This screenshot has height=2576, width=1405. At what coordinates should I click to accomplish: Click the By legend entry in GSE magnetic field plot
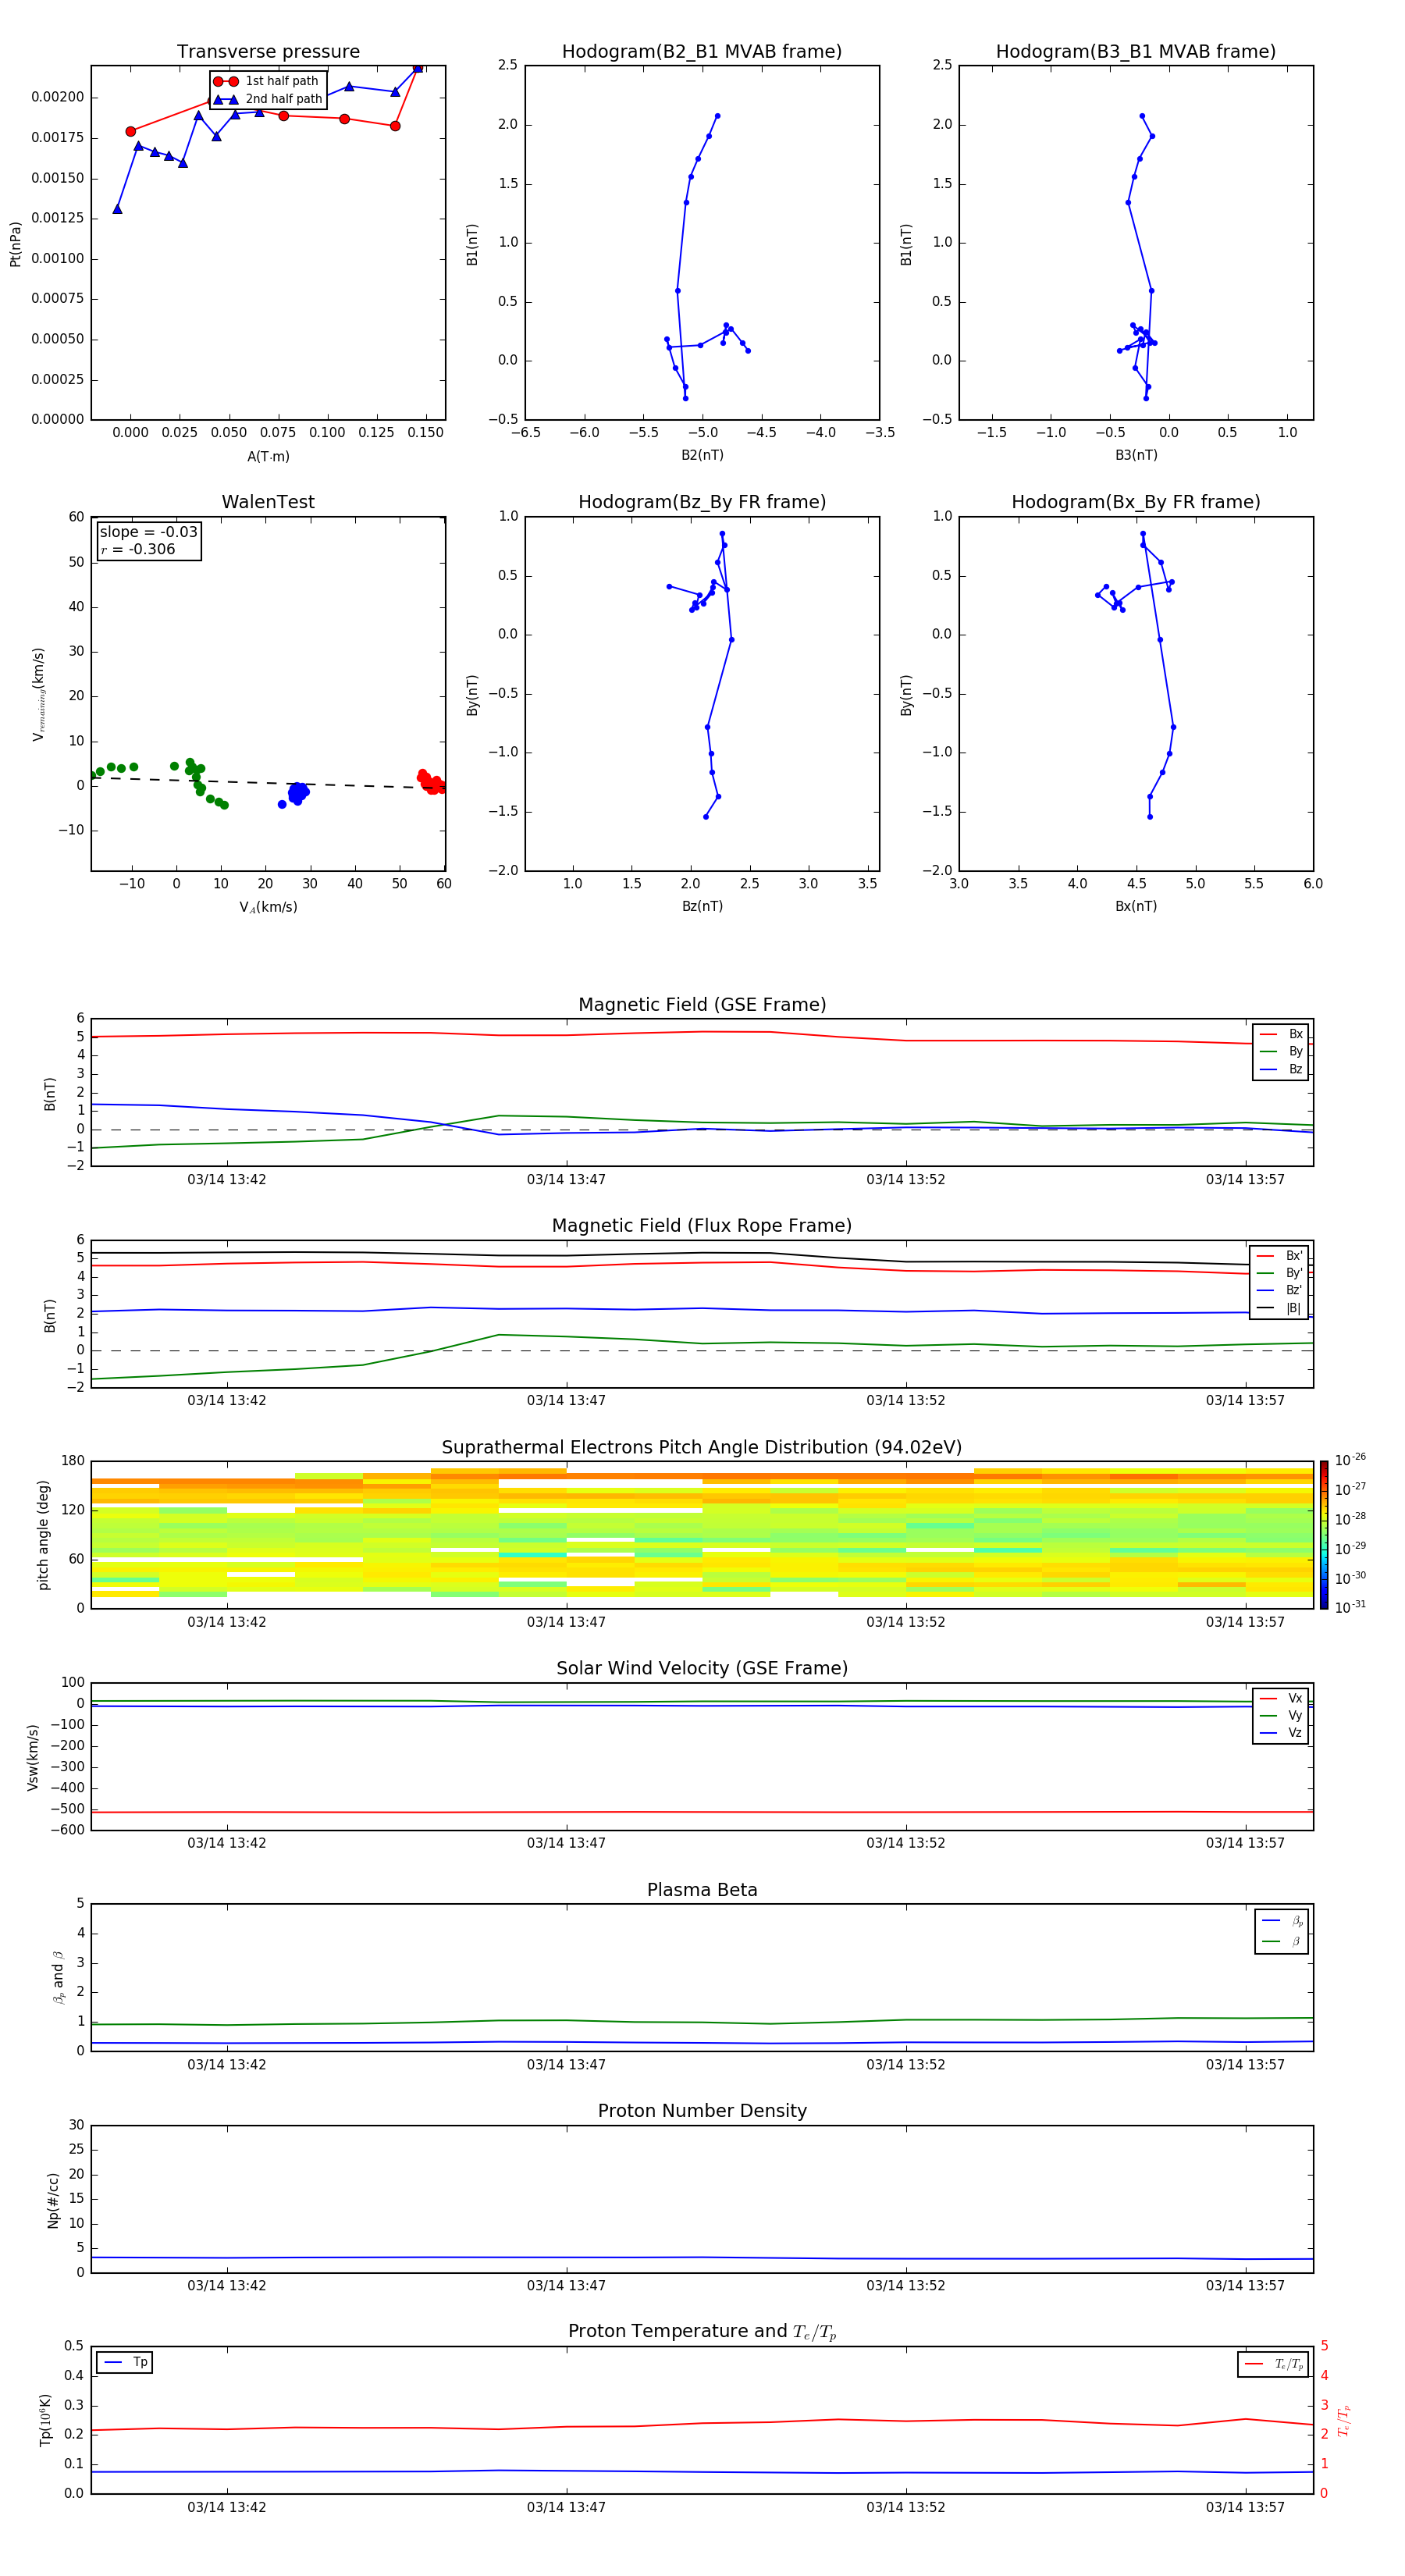click(x=1281, y=1051)
